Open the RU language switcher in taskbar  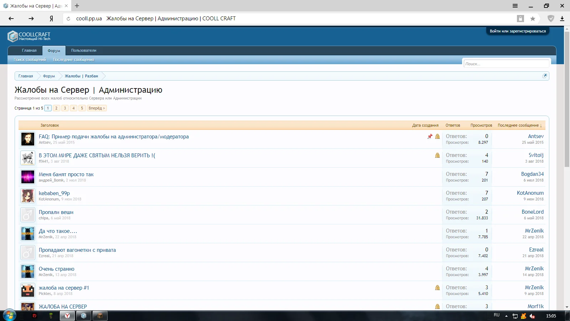click(x=497, y=315)
